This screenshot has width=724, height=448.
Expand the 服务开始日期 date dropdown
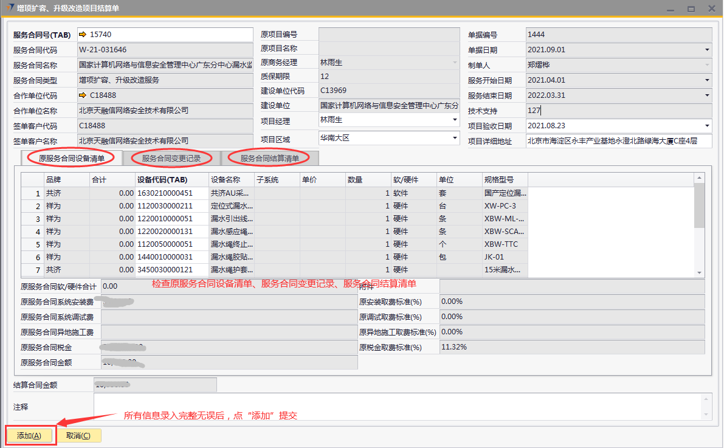(707, 80)
